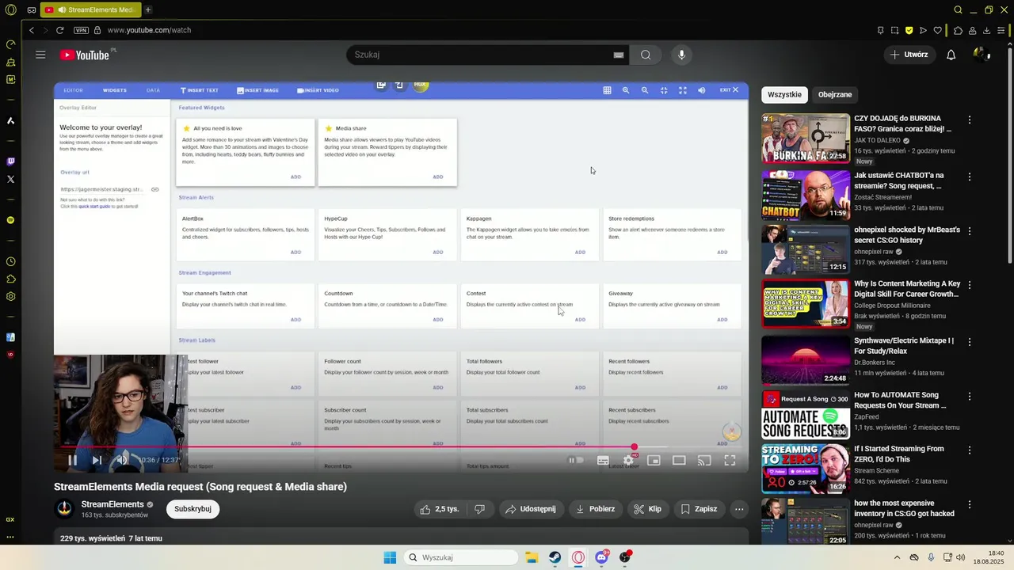Click the address bar URL
Screen dimensions: 1014x570
tap(149, 30)
